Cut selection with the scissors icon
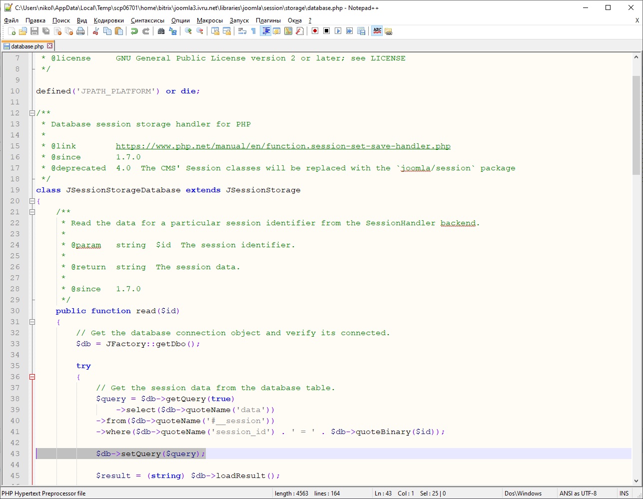The width and height of the screenshot is (643, 499). [96, 31]
